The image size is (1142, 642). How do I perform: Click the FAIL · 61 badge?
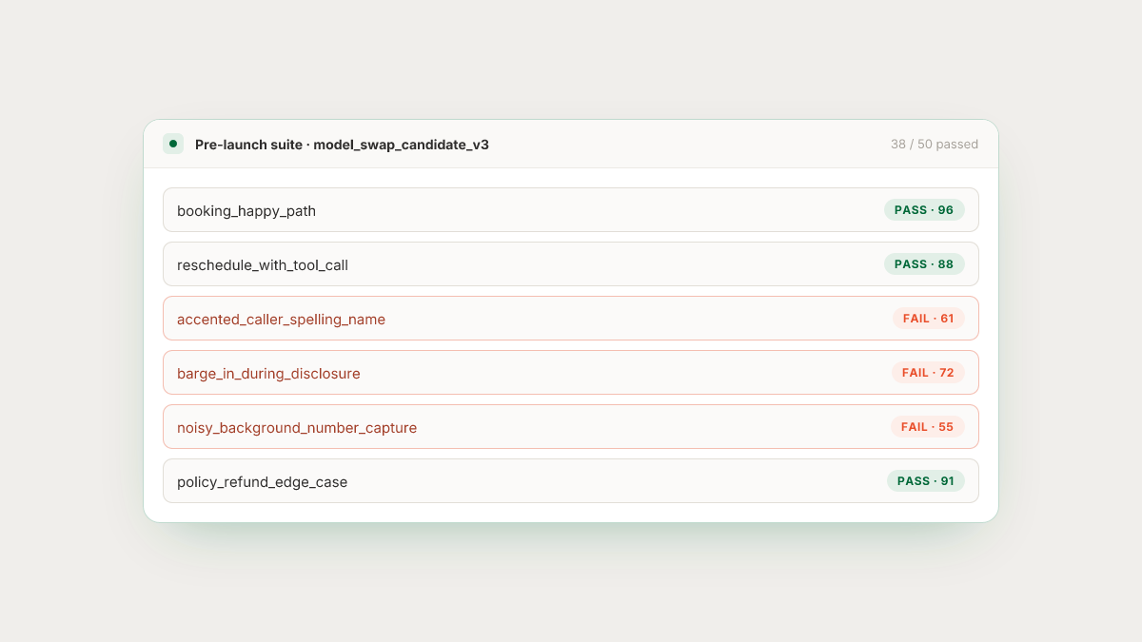[928, 319]
